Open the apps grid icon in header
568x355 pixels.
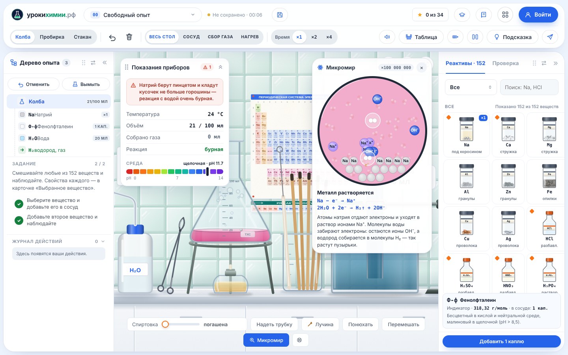click(505, 15)
